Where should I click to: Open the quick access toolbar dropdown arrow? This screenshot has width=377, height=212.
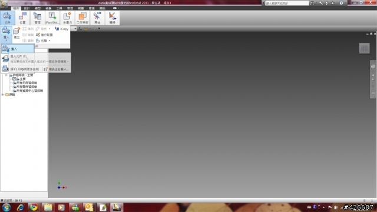point(118,8)
